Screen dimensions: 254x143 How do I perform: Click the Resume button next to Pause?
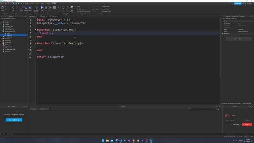pos(50,8)
